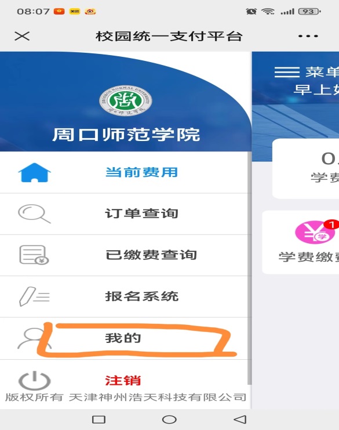
Task: Tap the power icon to log out
Action: [34, 381]
